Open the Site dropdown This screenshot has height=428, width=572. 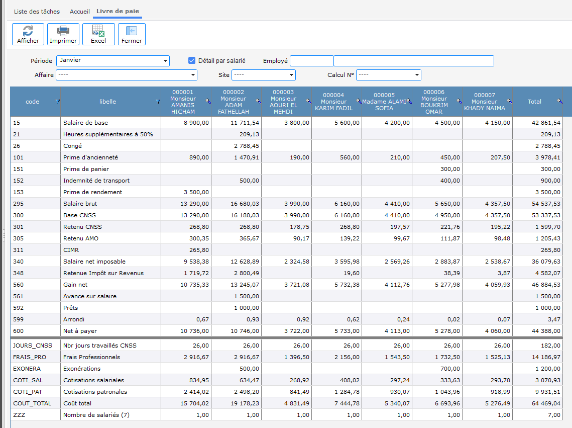click(x=291, y=75)
